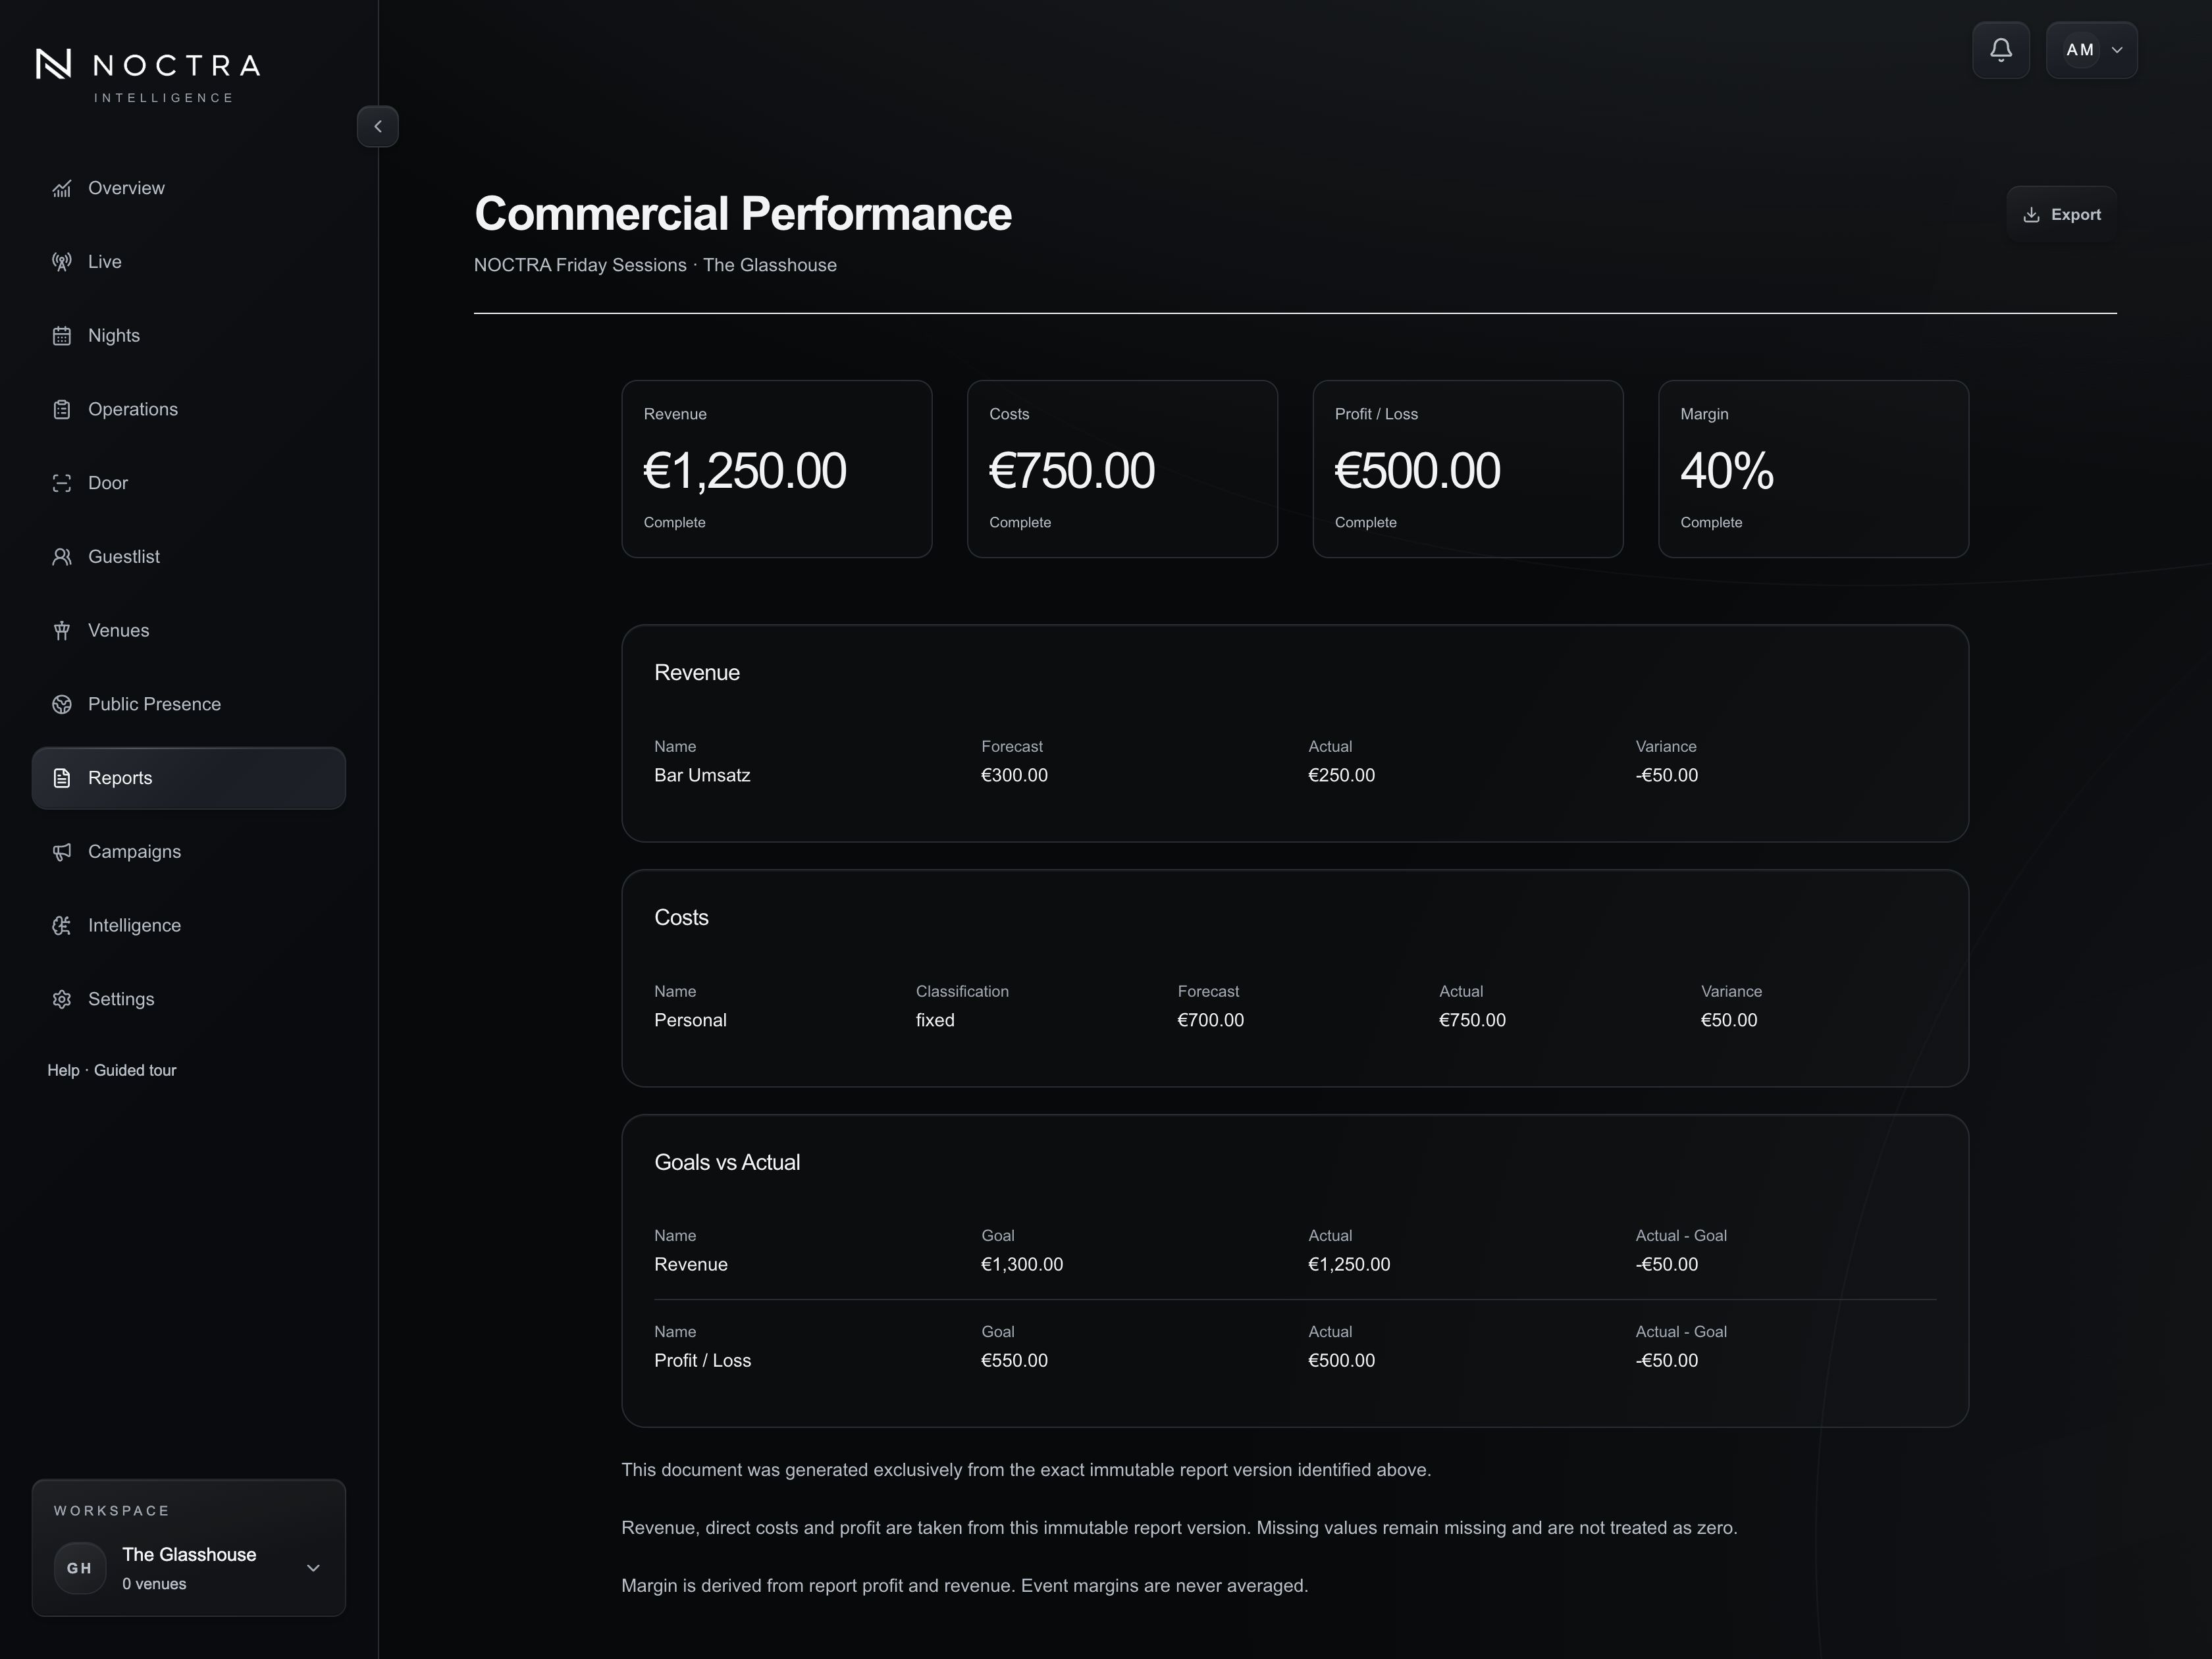Click the Revenue €1,250.00 summary card
The image size is (2212, 1659).
tap(777, 469)
